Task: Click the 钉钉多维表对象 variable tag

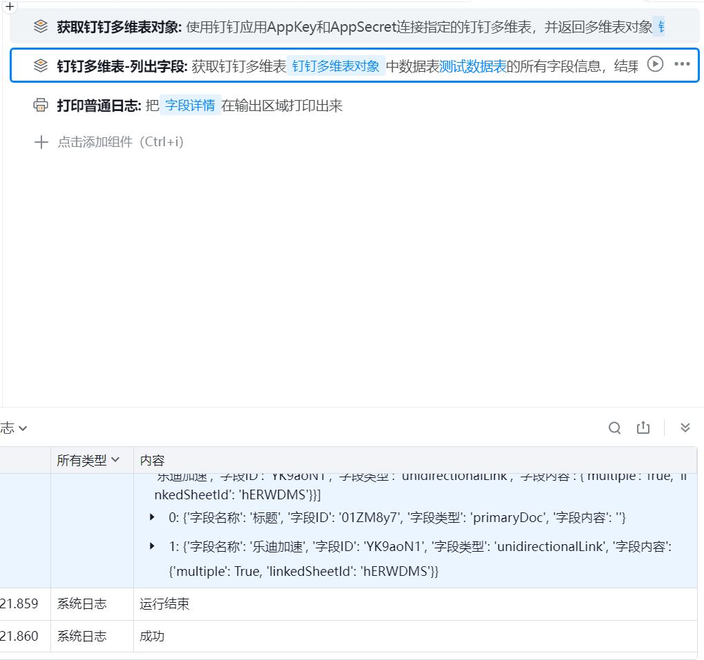Action: click(335, 66)
